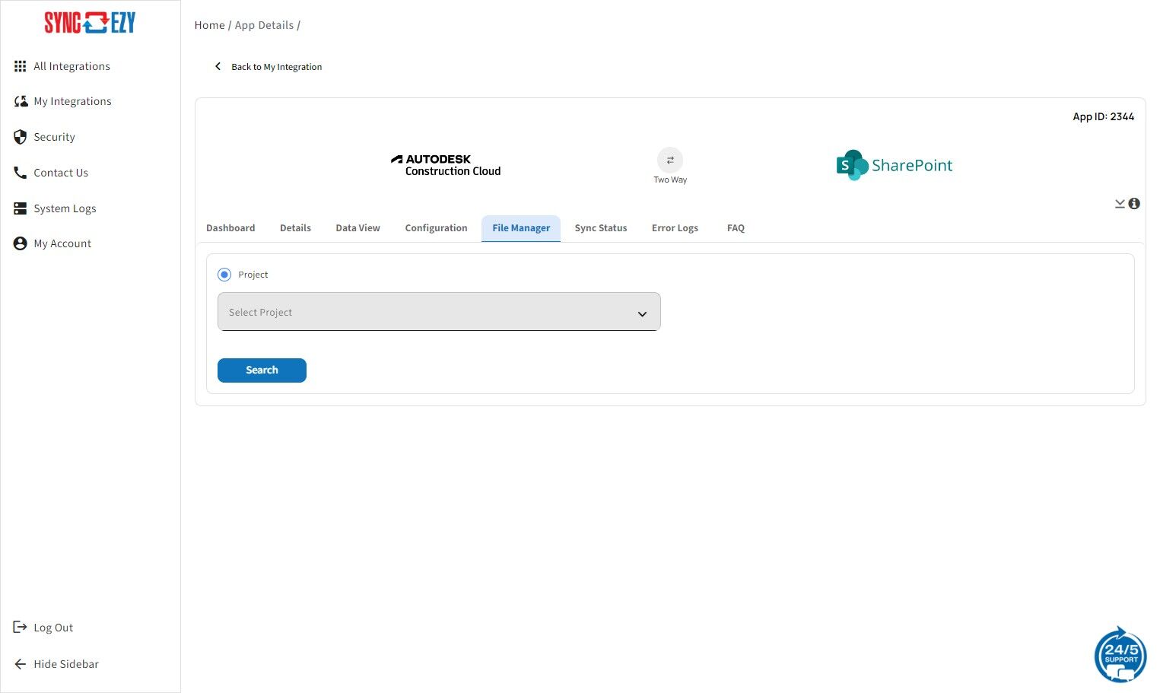This screenshot has height=693, width=1160.
Task: Click the SyncEzy logo
Action: click(90, 23)
